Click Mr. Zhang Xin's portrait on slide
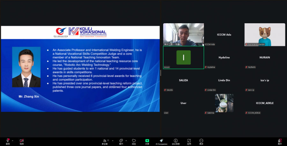The image size is (287, 146). click(x=26, y=67)
